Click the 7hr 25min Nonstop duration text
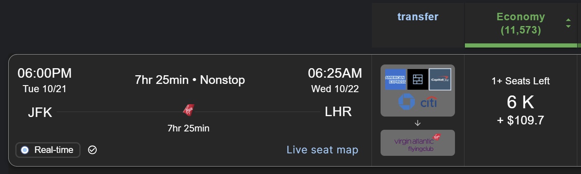This screenshot has width=581, height=174. (190, 80)
